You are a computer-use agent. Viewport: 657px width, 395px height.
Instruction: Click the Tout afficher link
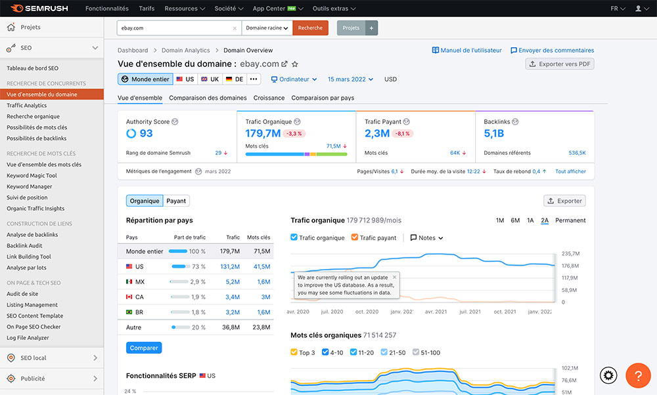(570, 171)
